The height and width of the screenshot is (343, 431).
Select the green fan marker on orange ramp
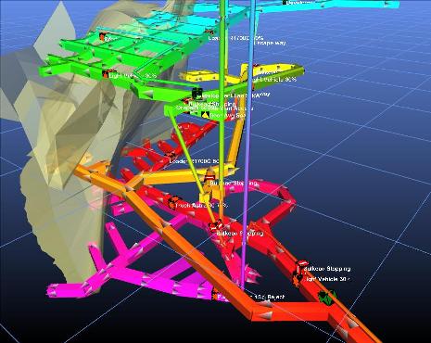click(327, 297)
